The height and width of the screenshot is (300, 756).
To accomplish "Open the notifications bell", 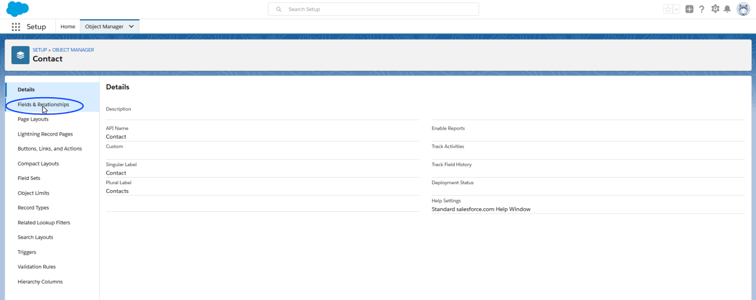I will pyautogui.click(x=727, y=9).
